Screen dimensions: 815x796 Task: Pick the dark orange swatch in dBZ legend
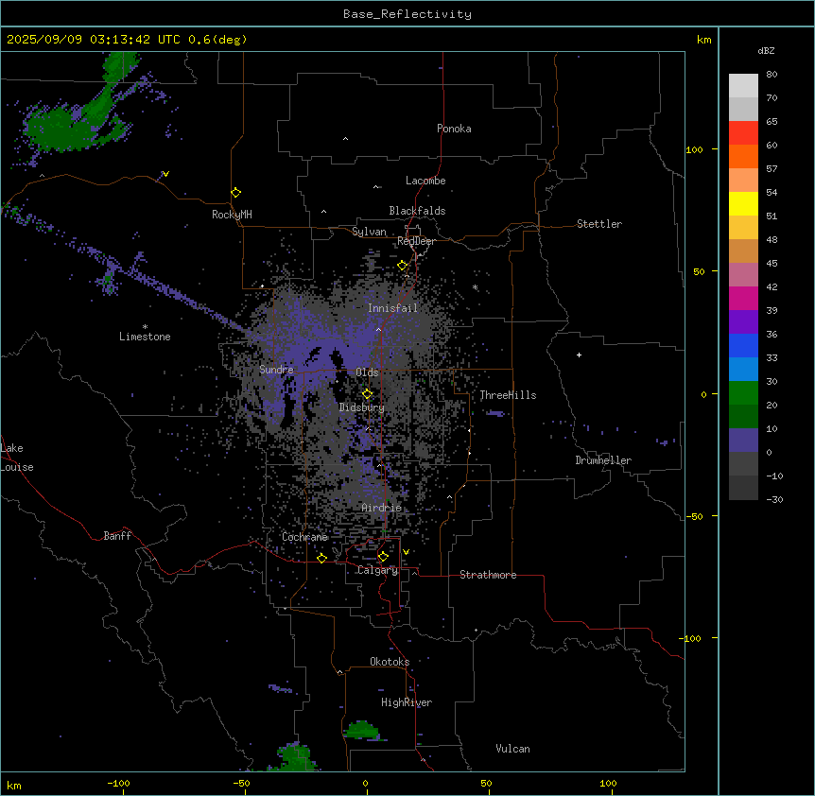point(743,156)
